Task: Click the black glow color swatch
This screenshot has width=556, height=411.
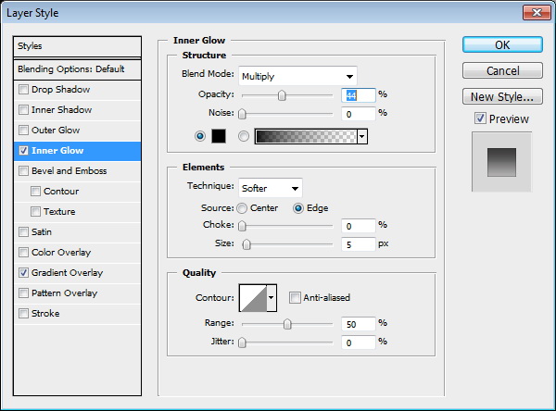Action: click(219, 136)
